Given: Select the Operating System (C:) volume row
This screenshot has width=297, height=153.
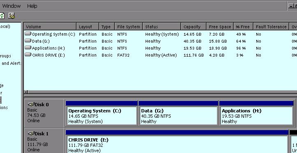Looking at the screenshot, I should [160, 34].
